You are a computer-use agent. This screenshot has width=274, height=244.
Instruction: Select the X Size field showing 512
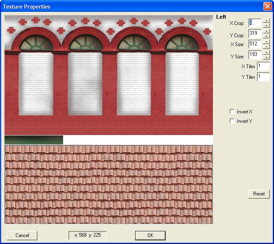[x=254, y=44]
